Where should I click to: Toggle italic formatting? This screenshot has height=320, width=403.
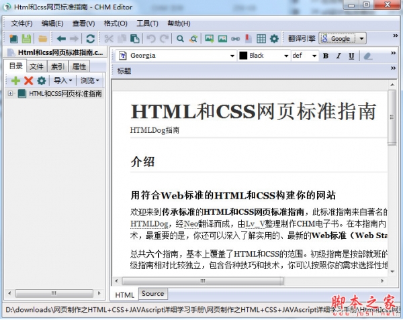click(x=339, y=56)
